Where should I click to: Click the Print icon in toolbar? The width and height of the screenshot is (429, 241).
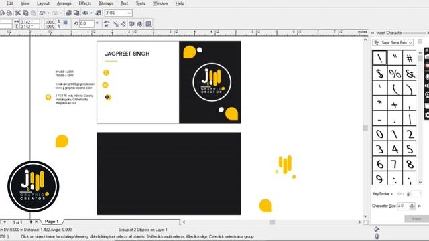(9, 13)
